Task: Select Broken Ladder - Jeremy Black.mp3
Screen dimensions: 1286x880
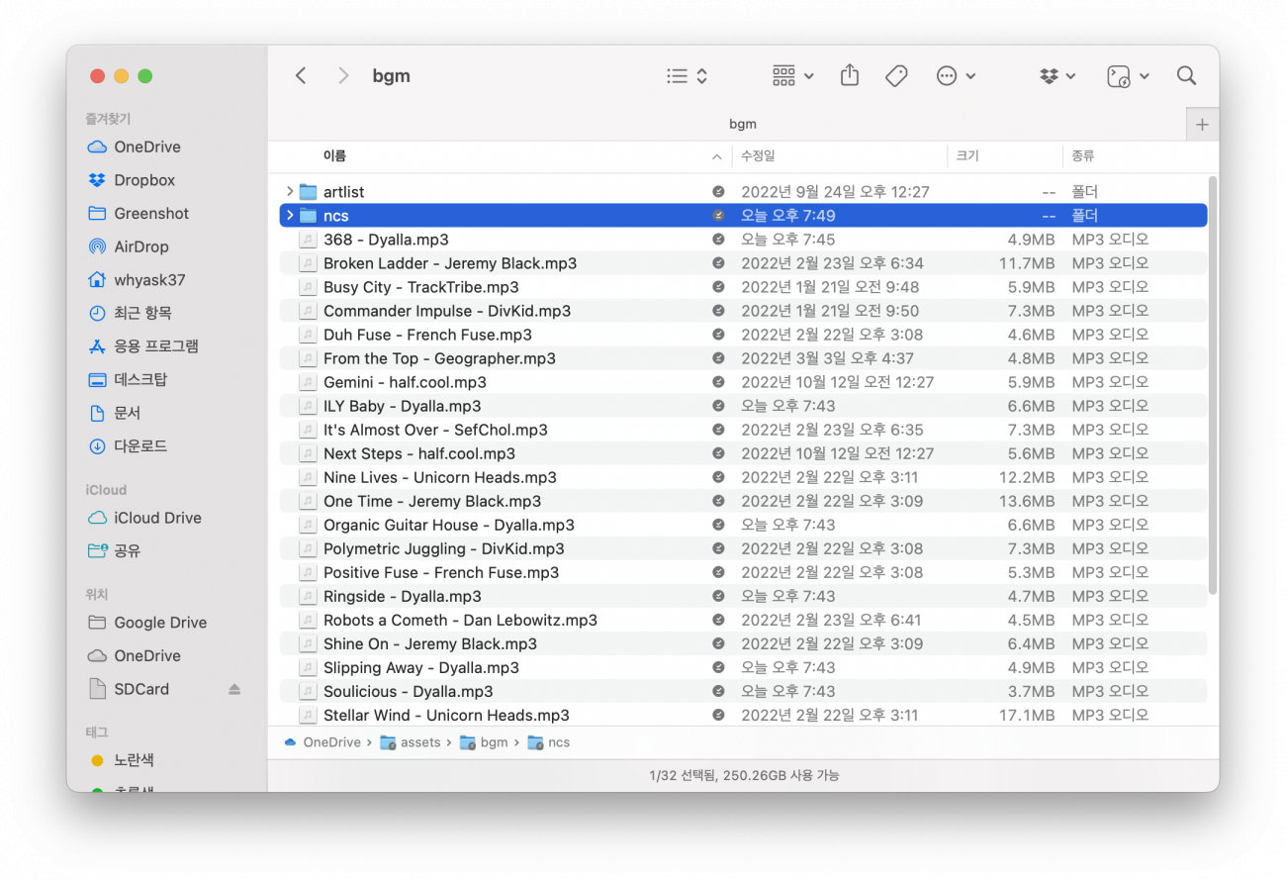Action: 743,263
